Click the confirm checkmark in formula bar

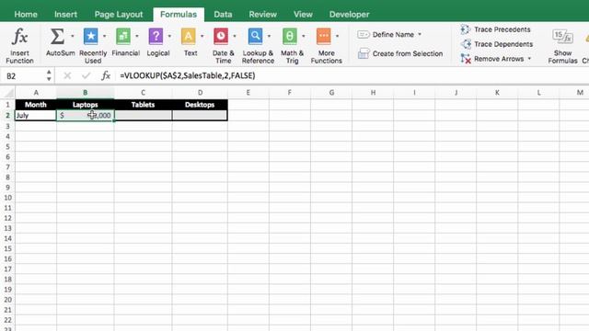[x=86, y=75]
